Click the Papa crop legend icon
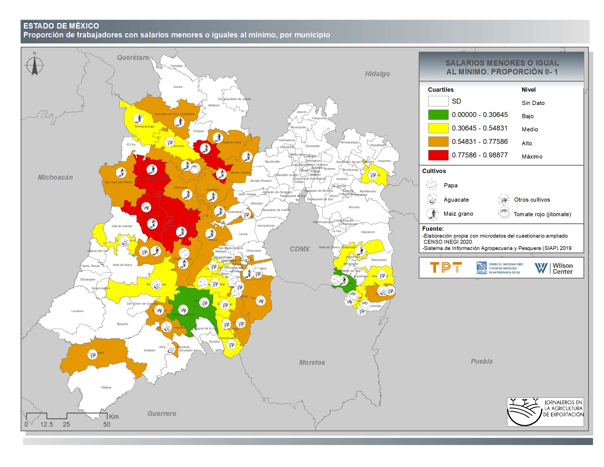Viewport: 604px width, 467px height. click(x=431, y=185)
